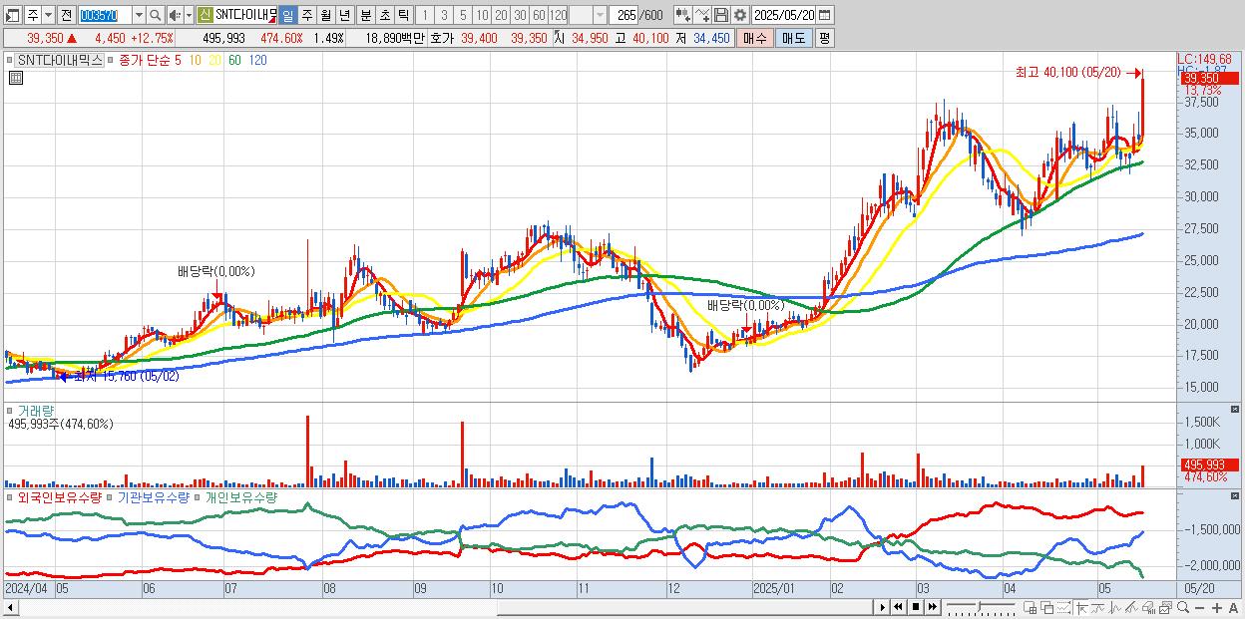1245x619 pixels.
Task: Focus the stock code field 003570
Action: pos(105,15)
